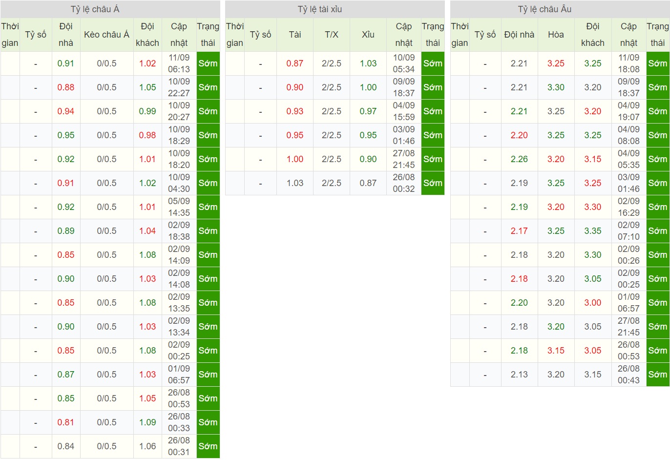The image size is (670, 460).
Task: Click home odds 0.94 in the 10/09 20:27 row
Action: [x=66, y=111]
